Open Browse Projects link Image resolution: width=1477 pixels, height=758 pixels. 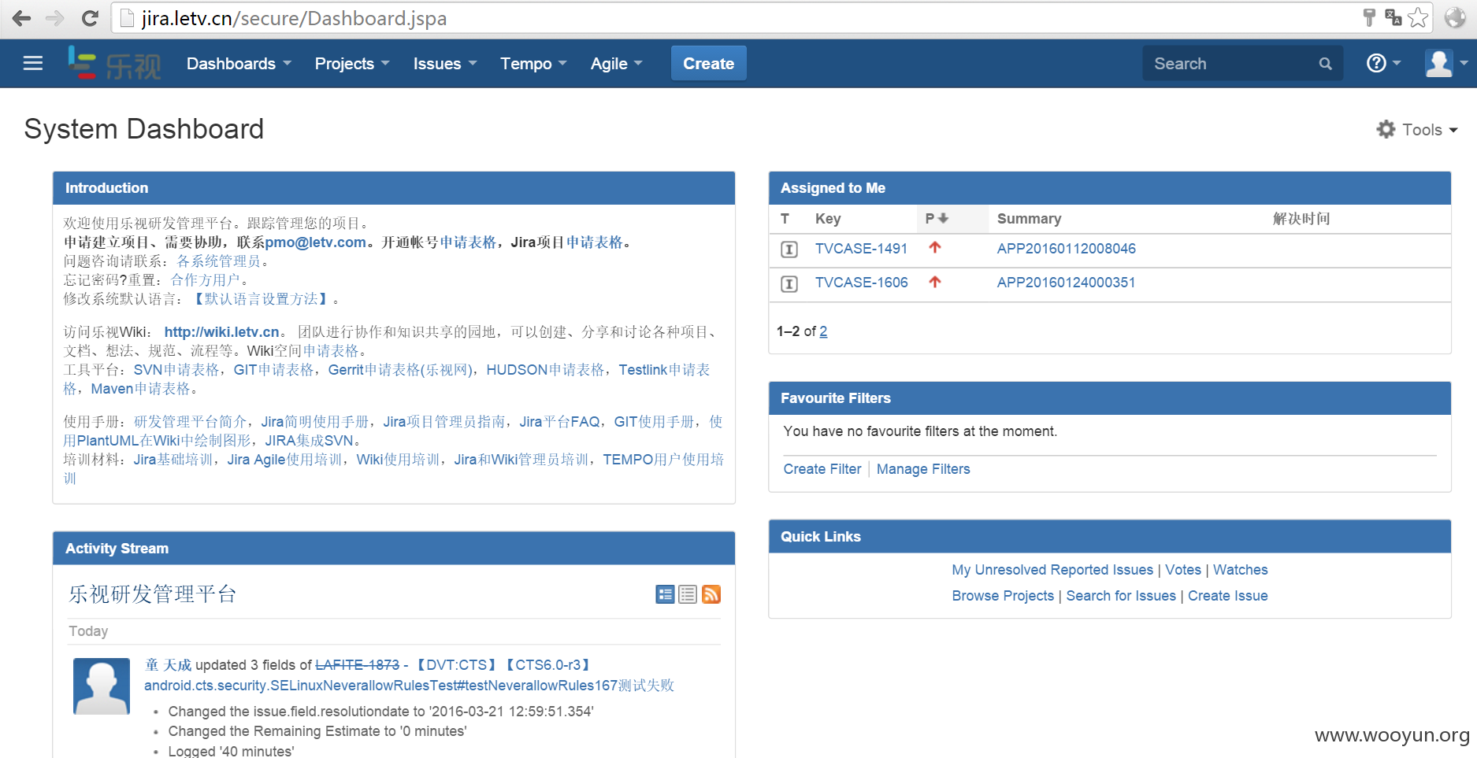[1003, 596]
